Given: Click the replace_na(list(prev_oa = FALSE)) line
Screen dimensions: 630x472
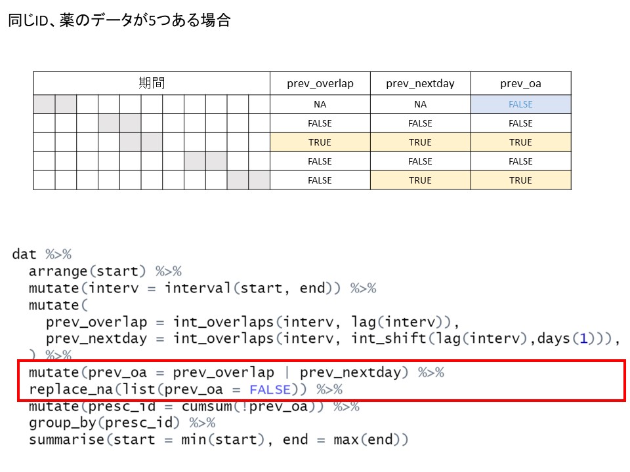Looking at the screenshot, I should 186,389.
